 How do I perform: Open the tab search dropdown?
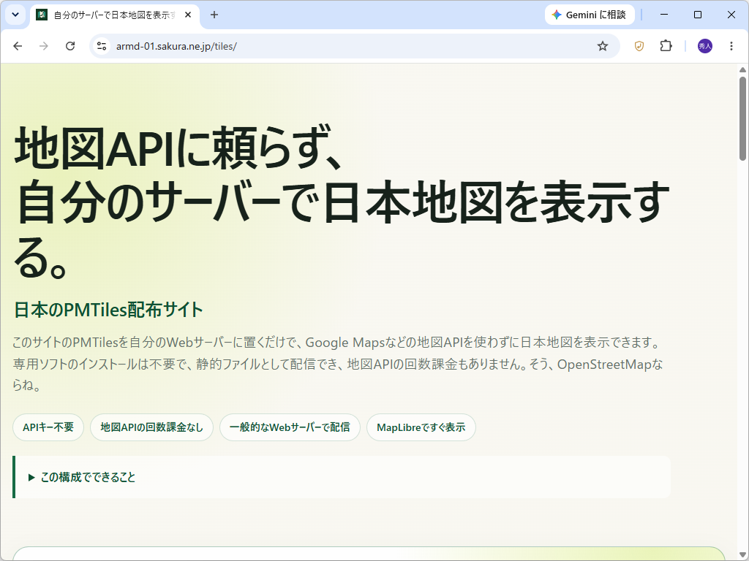click(x=15, y=15)
